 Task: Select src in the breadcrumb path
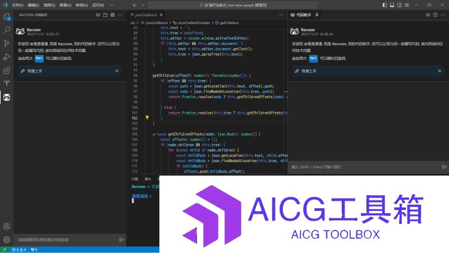coord(133,23)
